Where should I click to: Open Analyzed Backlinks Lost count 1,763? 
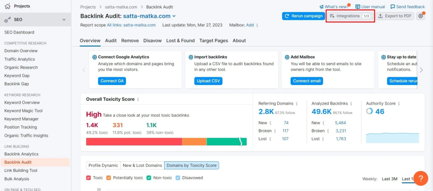point(341,139)
